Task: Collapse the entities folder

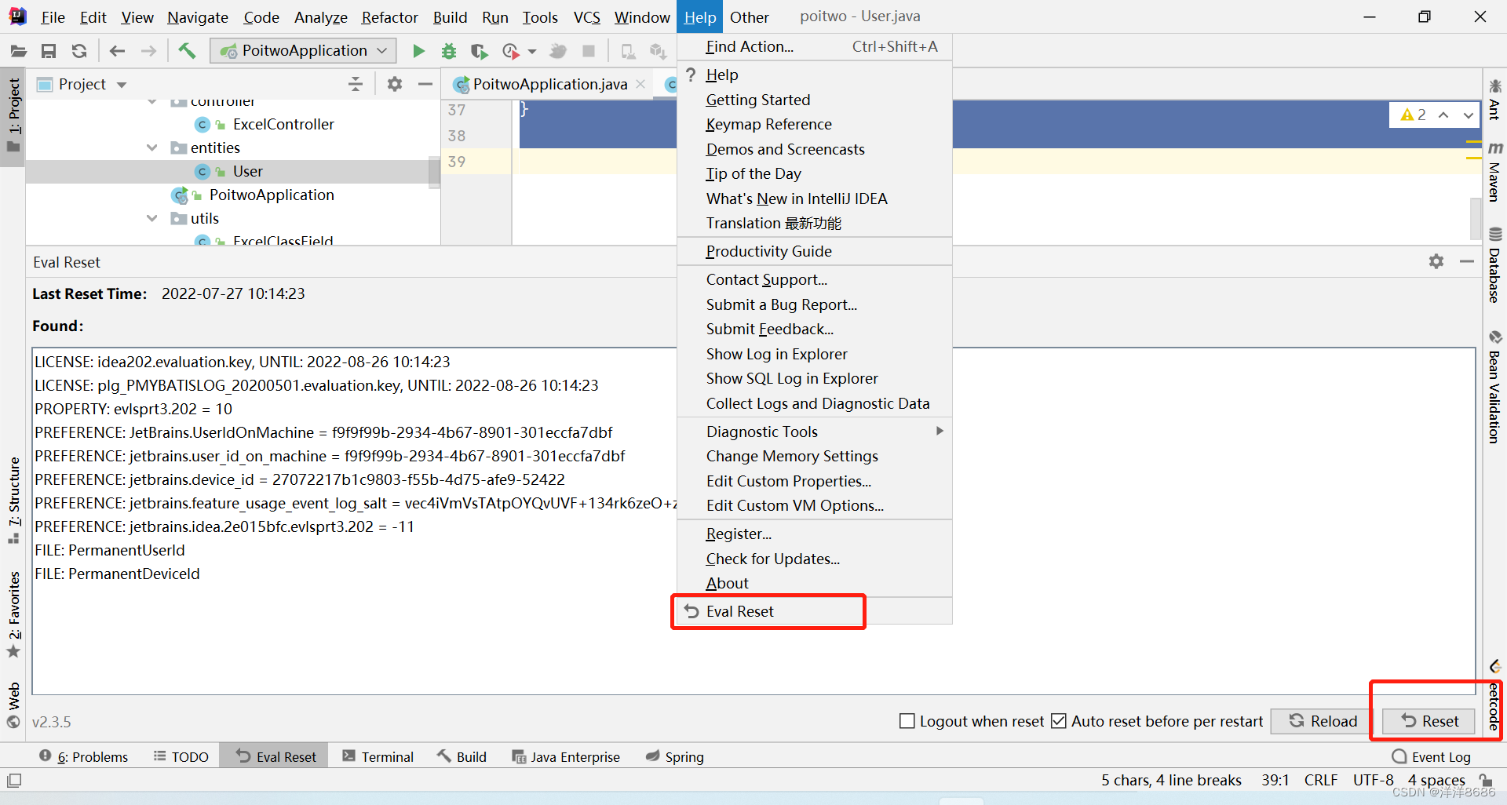Action: pyautogui.click(x=151, y=148)
